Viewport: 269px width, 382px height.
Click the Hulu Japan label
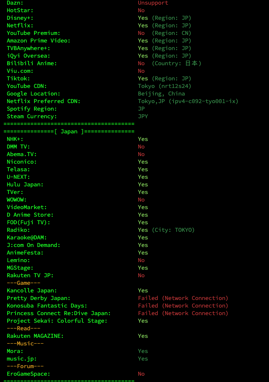pos(25,185)
